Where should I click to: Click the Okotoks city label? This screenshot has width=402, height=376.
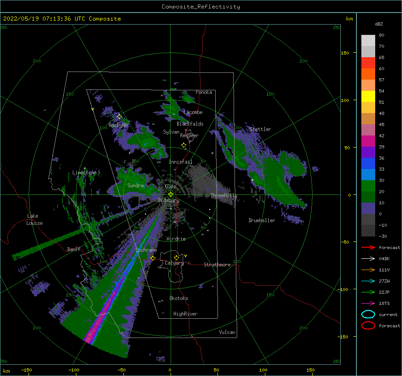[x=179, y=298]
